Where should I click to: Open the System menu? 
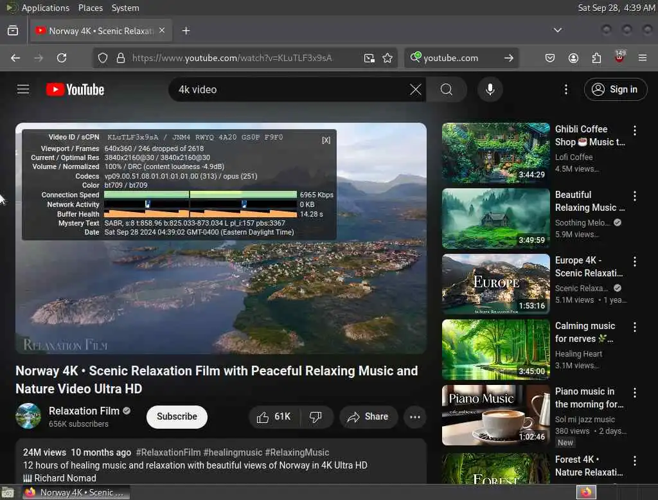pyautogui.click(x=125, y=8)
